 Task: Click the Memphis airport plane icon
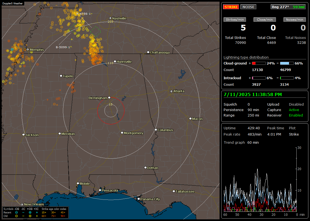28,49
